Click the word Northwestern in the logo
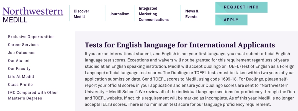The image size is (298, 111). point(33,11)
